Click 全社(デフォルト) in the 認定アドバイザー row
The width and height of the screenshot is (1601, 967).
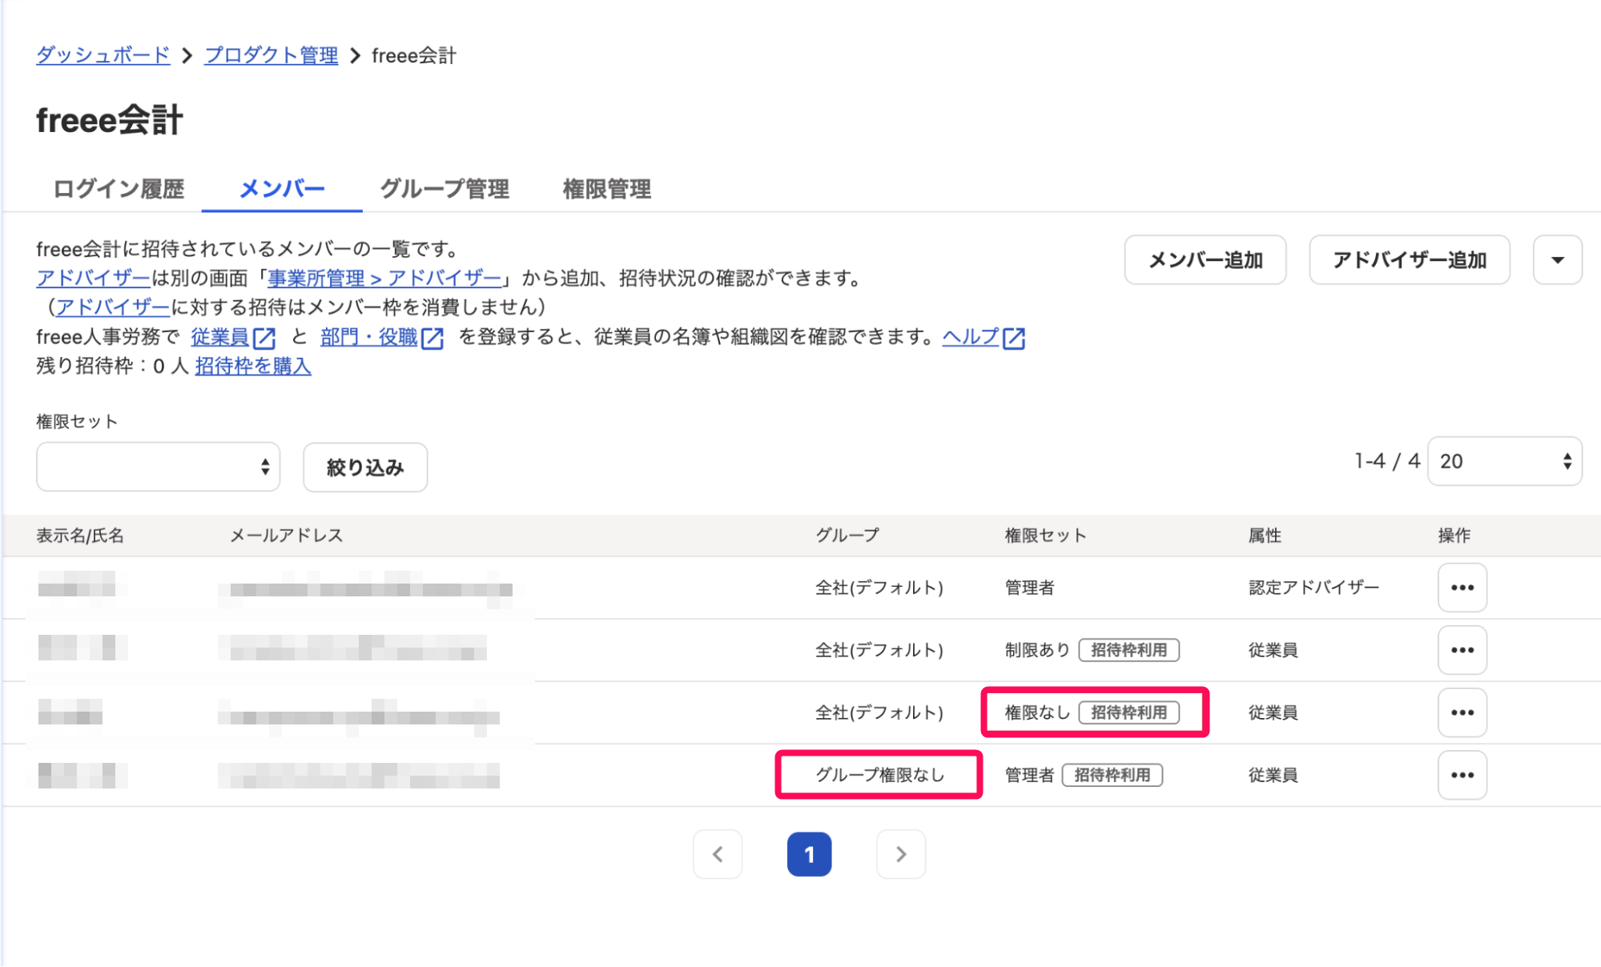[879, 588]
